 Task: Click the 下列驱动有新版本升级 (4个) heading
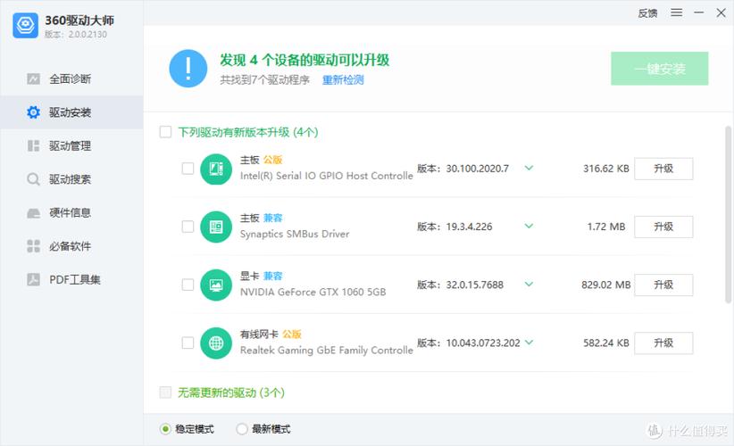248,132
